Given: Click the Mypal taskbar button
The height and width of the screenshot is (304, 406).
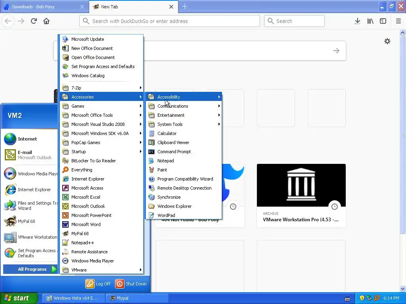Looking at the screenshot, I should pyautogui.click(x=137, y=298).
